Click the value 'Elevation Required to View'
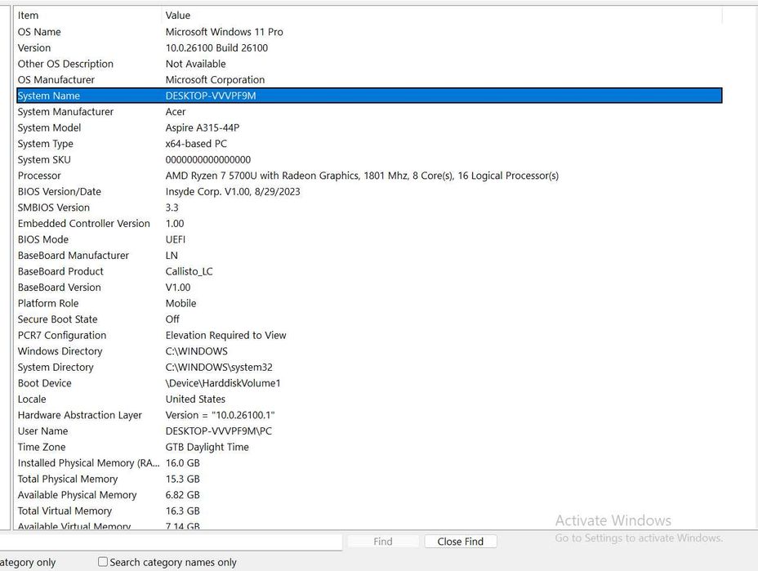 pos(225,335)
